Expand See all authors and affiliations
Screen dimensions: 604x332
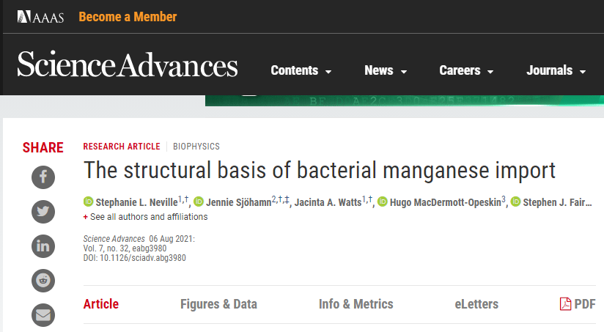145,217
